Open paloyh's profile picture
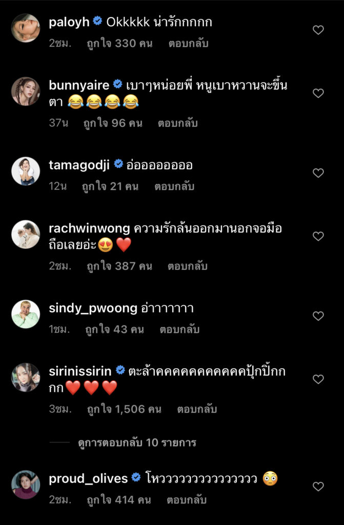The image size is (344, 525). pos(26,28)
